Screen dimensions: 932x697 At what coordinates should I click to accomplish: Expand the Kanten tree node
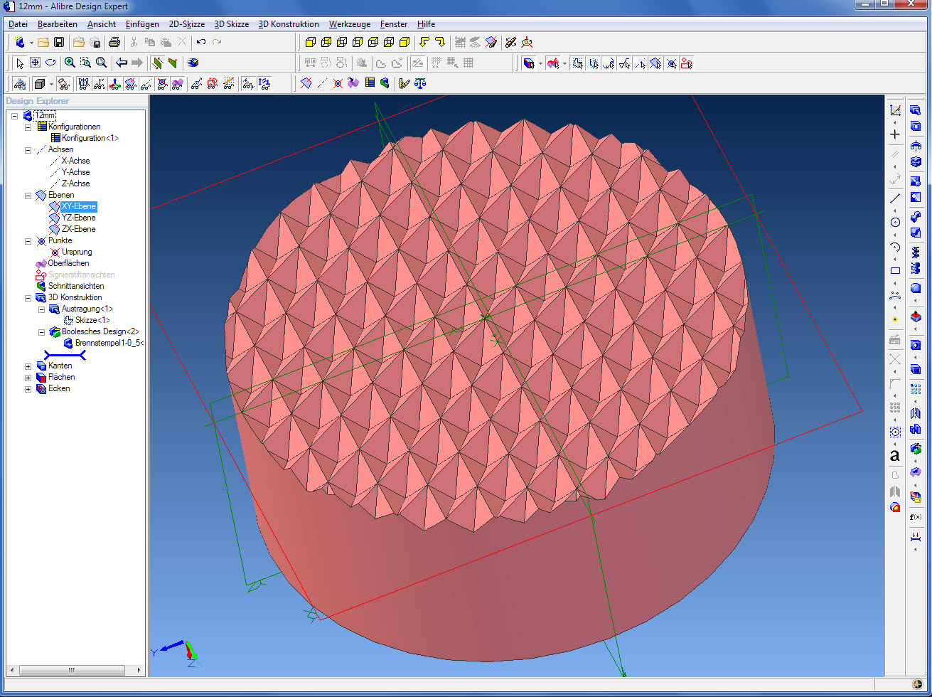point(28,366)
